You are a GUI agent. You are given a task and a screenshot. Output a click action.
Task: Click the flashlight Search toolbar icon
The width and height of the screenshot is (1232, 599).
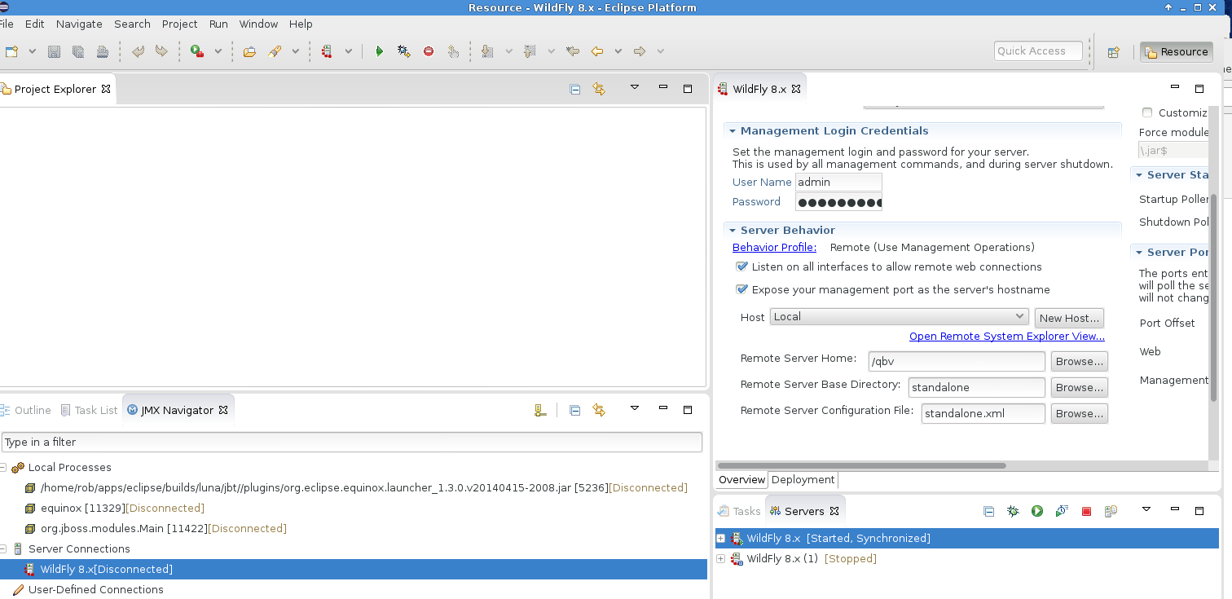tap(275, 51)
